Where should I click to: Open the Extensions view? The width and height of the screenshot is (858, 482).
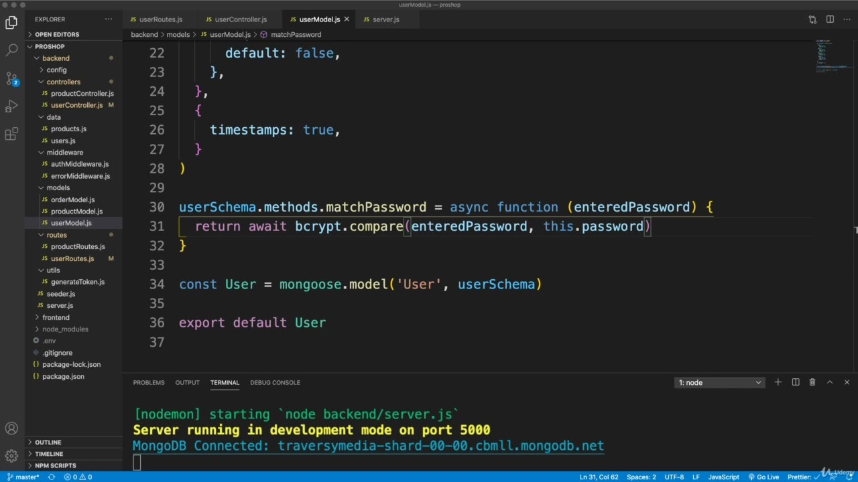click(11, 135)
